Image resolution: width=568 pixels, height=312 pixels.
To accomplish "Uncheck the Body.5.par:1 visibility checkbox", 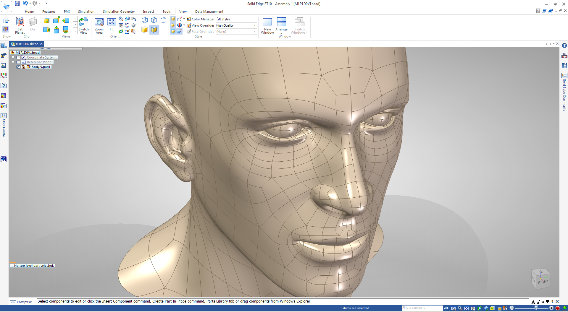I will point(18,67).
